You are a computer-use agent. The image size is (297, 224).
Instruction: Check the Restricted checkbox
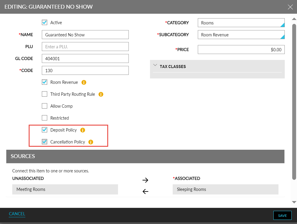tap(45, 118)
